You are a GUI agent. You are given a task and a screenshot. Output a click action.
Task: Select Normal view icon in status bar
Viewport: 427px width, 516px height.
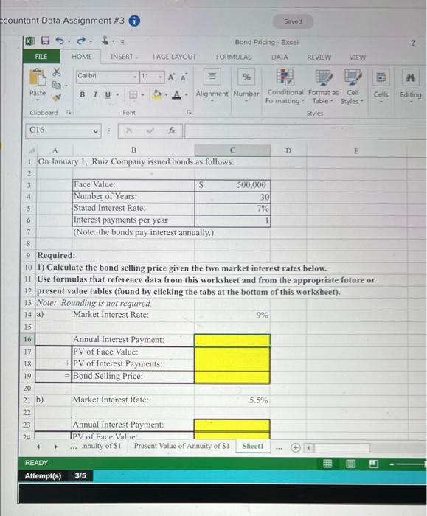[x=327, y=464]
